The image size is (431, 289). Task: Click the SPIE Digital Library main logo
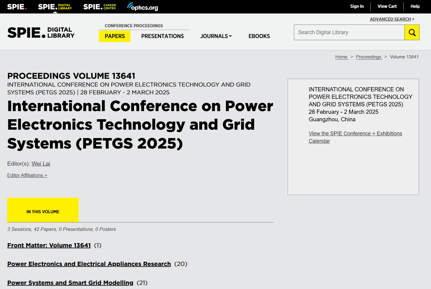click(x=41, y=32)
